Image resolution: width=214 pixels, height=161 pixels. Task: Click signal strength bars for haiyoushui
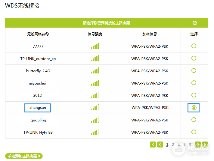click(x=95, y=83)
